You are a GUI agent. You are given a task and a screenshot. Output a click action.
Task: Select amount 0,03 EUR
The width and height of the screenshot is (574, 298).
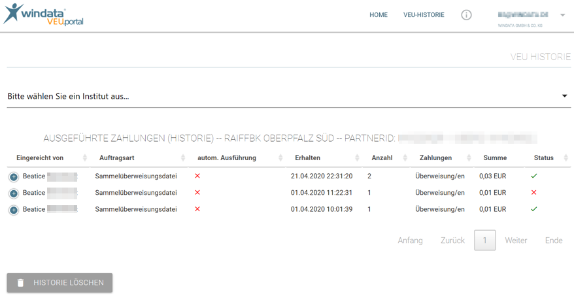492,176
